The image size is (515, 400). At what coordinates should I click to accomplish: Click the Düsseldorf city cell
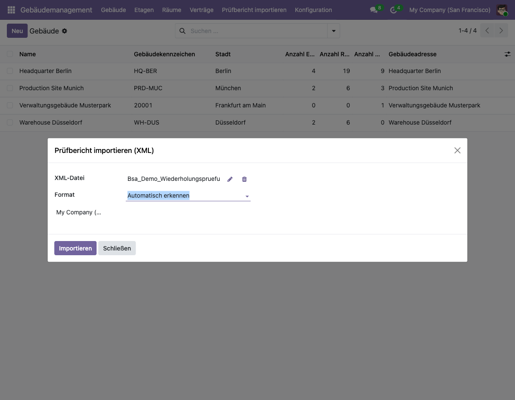click(230, 122)
